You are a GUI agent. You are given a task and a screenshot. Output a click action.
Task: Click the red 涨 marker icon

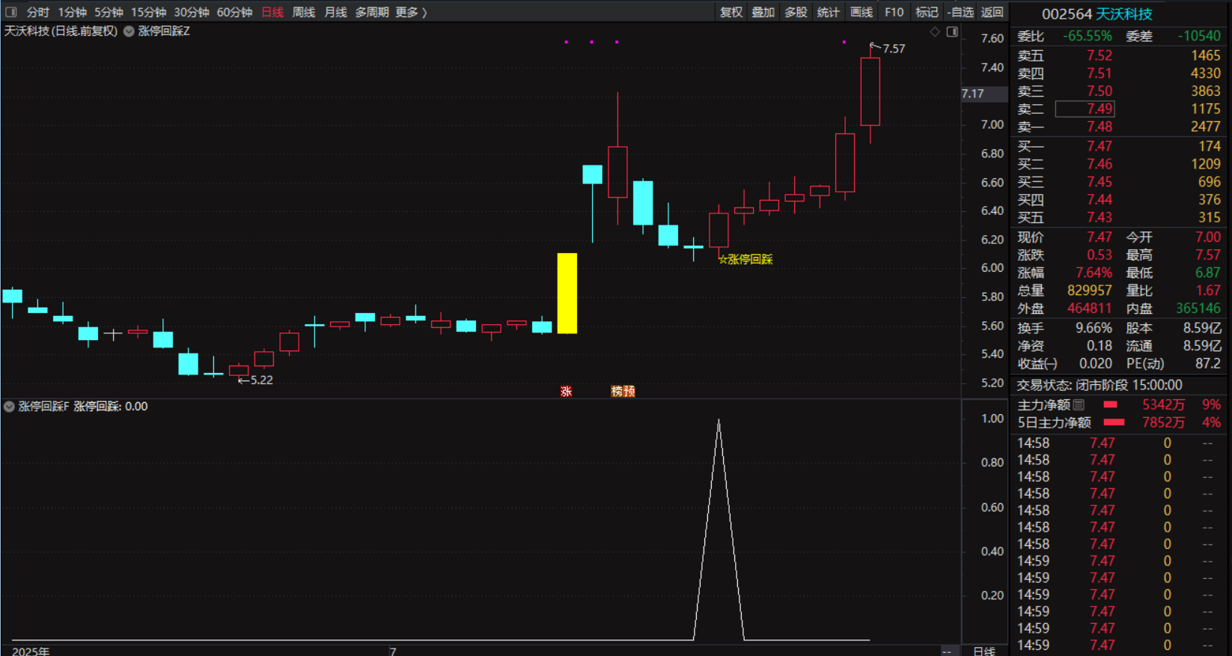pos(566,391)
